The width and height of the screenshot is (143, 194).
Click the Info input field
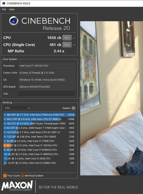point(47,94)
